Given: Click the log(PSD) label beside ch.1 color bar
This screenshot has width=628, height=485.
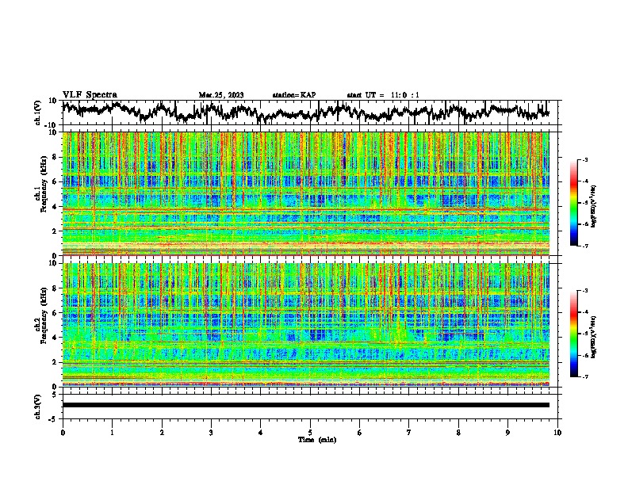Looking at the screenshot, I should [593, 207].
